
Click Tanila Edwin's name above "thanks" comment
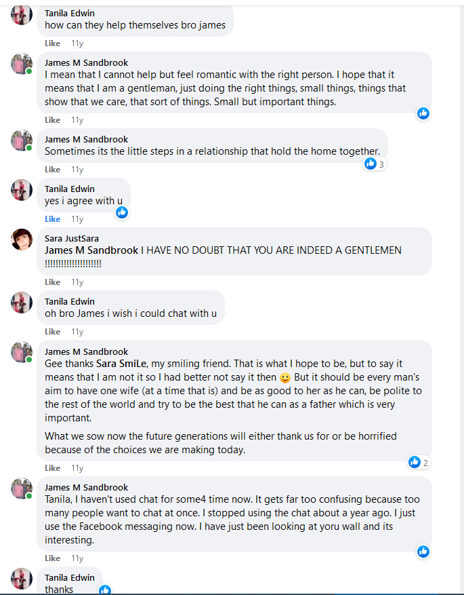(x=70, y=577)
